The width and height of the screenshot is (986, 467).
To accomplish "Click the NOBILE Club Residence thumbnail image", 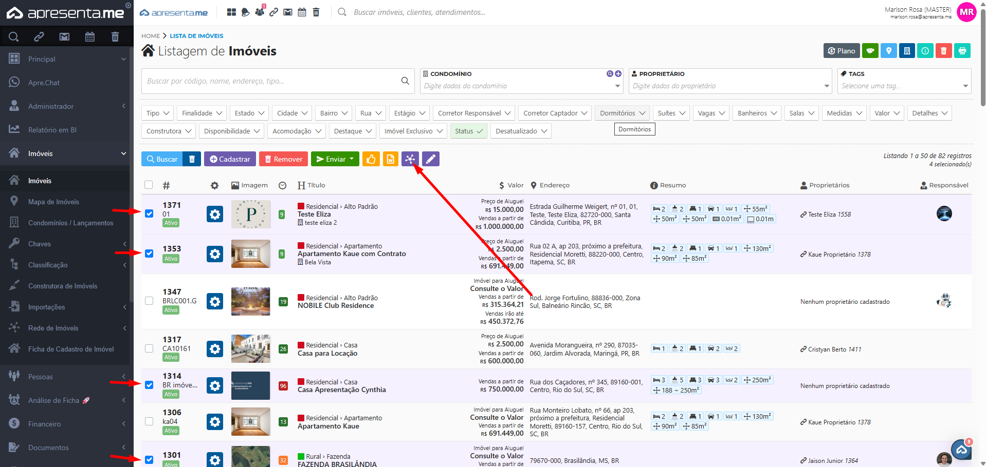I will [x=250, y=301].
